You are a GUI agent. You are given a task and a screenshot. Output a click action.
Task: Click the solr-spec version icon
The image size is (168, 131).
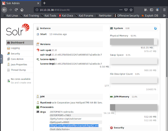coord(38,50)
